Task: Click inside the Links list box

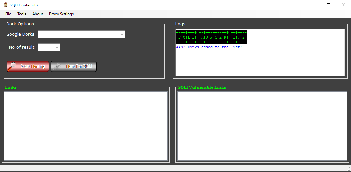Action: pyautogui.click(x=86, y=126)
